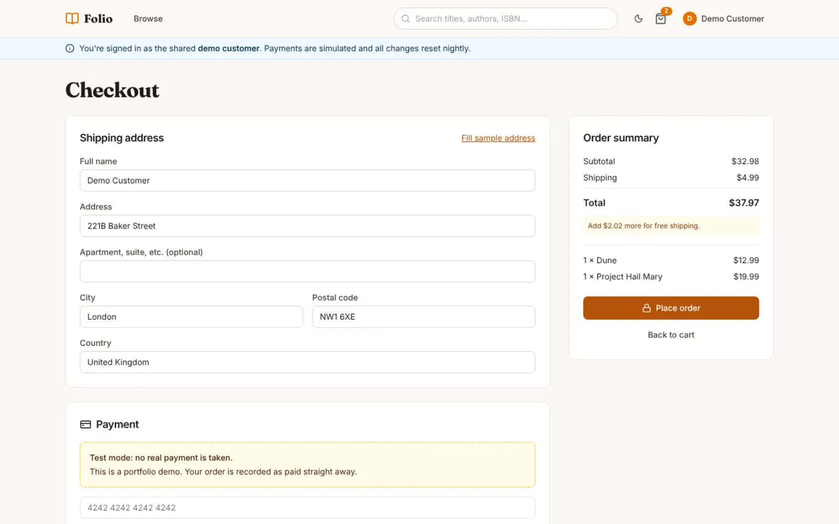Image resolution: width=839 pixels, height=524 pixels.
Task: Click the City input field
Action: [x=191, y=317]
